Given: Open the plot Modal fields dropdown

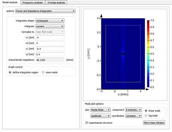Looking at the screenshot, I should pyautogui.click(x=101, y=110).
